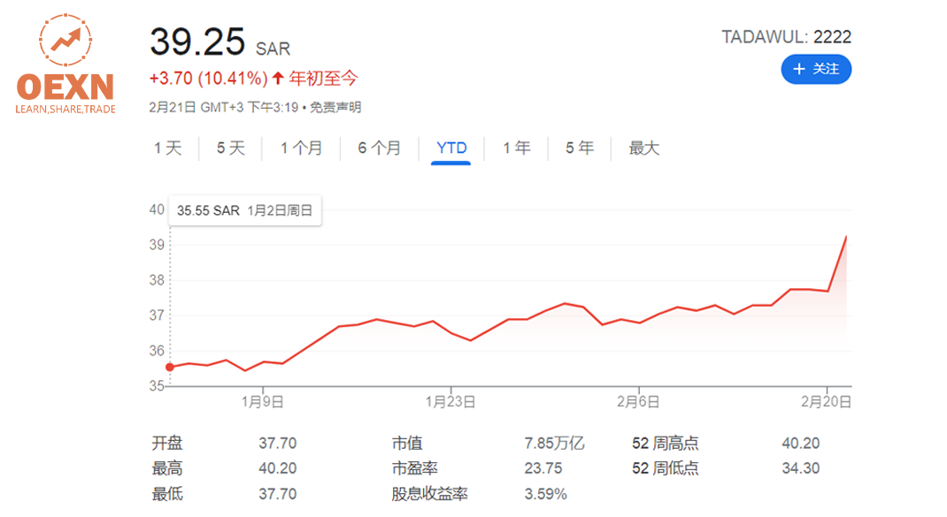Screen dimensions: 947x517
Task: Click the 7.85万亿 market cap value
Action: (x=554, y=444)
